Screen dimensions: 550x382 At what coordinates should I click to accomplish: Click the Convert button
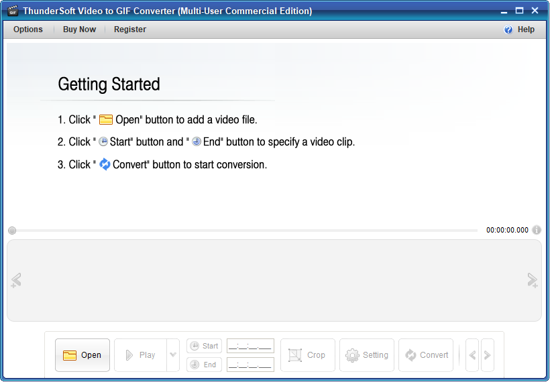coord(426,355)
